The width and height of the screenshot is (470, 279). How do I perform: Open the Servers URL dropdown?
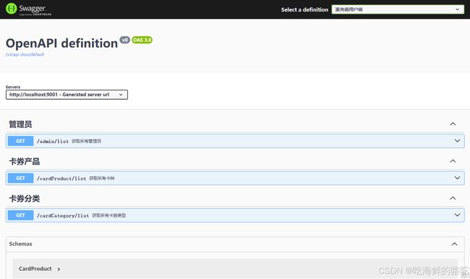click(67, 95)
